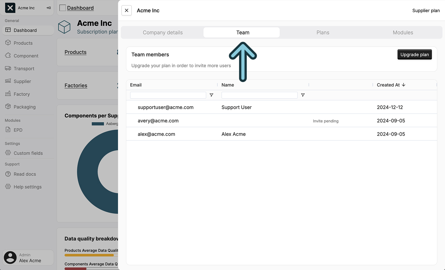
Task: Click the Read docs question mark icon
Action: pyautogui.click(x=8, y=174)
